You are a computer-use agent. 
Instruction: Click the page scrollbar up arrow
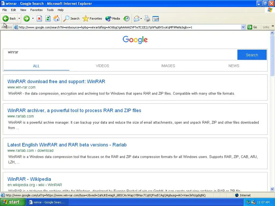[272, 33]
